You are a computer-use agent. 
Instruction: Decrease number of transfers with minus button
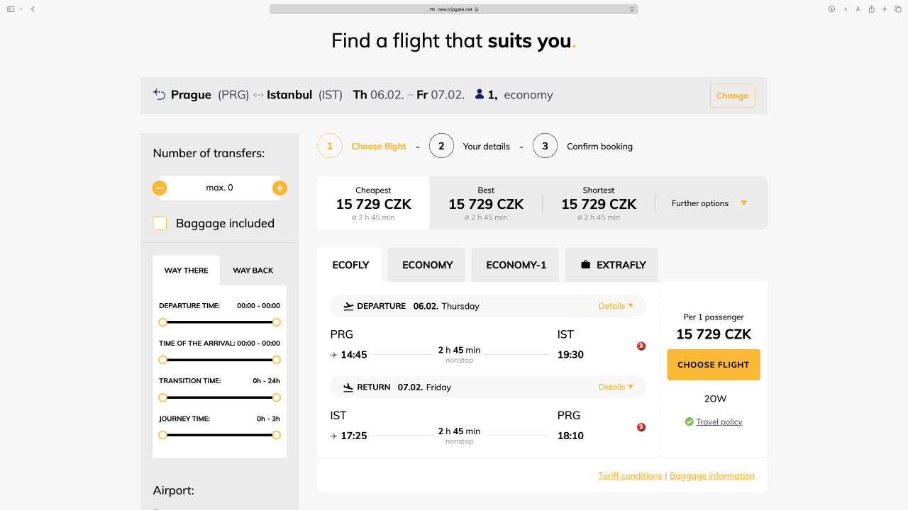pyautogui.click(x=160, y=188)
